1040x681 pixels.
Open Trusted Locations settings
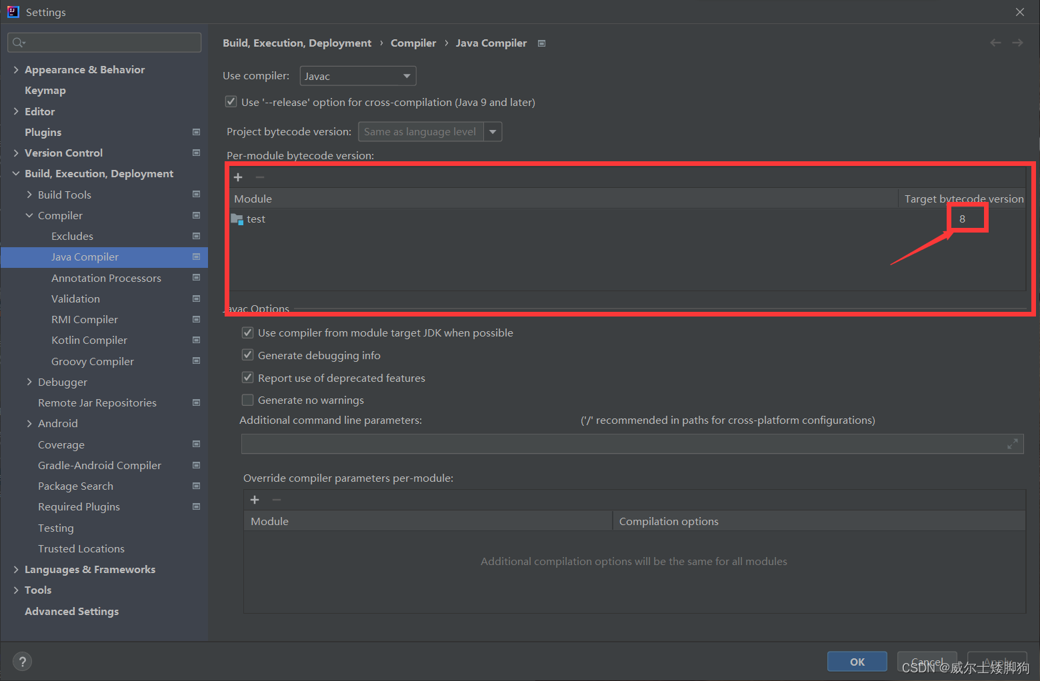[81, 548]
